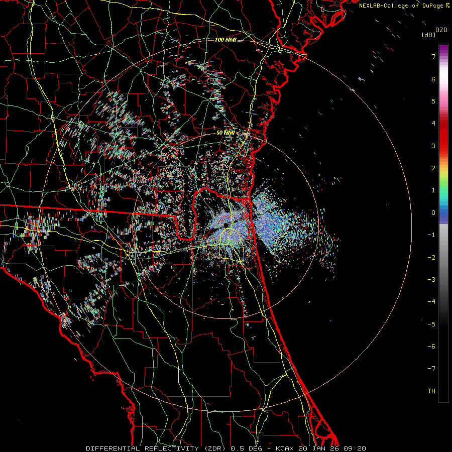
Task: Click the [dB] unit label
Action: [428, 35]
